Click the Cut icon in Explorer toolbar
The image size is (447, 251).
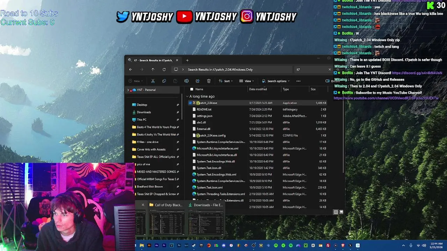[153, 81]
